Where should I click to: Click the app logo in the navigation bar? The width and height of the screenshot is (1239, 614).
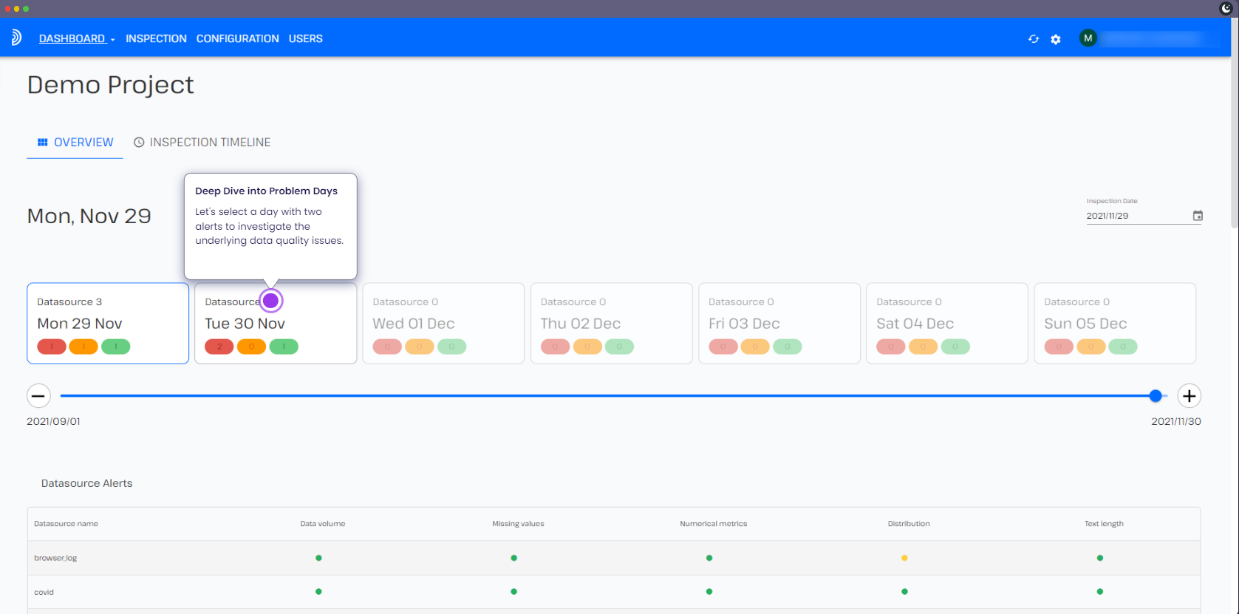[16, 37]
